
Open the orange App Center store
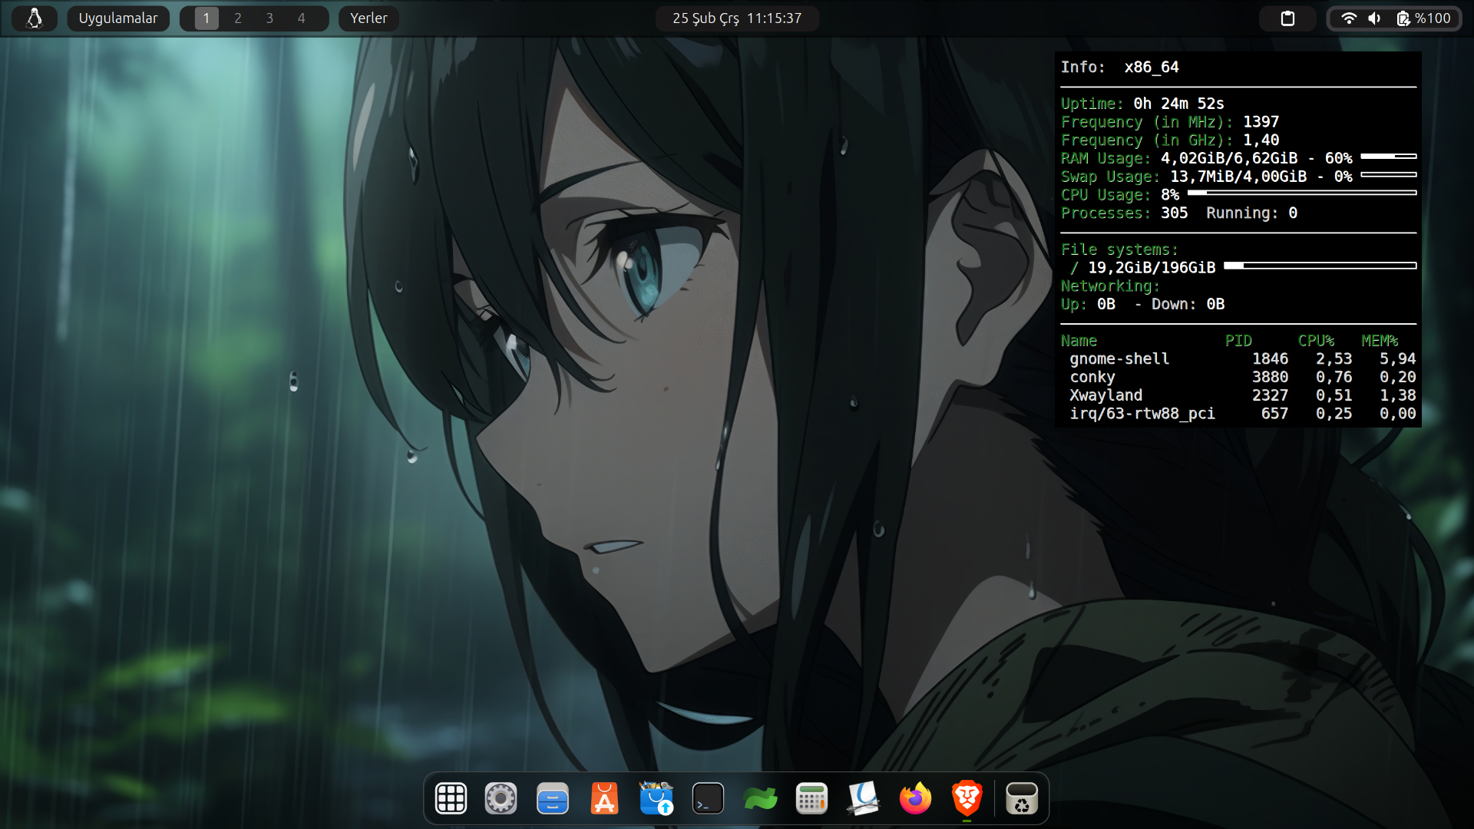pyautogui.click(x=604, y=798)
